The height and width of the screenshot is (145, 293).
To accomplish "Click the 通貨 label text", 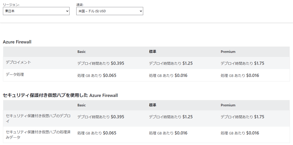I will 80,5.
